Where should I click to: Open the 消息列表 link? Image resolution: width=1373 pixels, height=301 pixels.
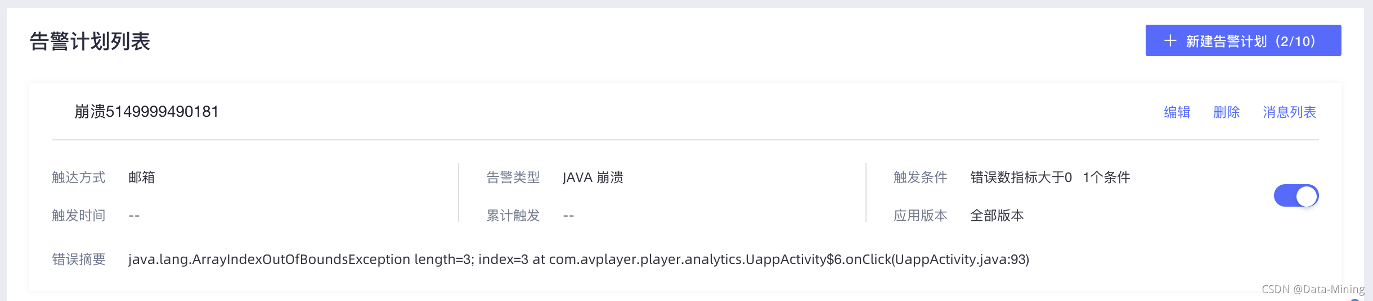coord(1289,112)
